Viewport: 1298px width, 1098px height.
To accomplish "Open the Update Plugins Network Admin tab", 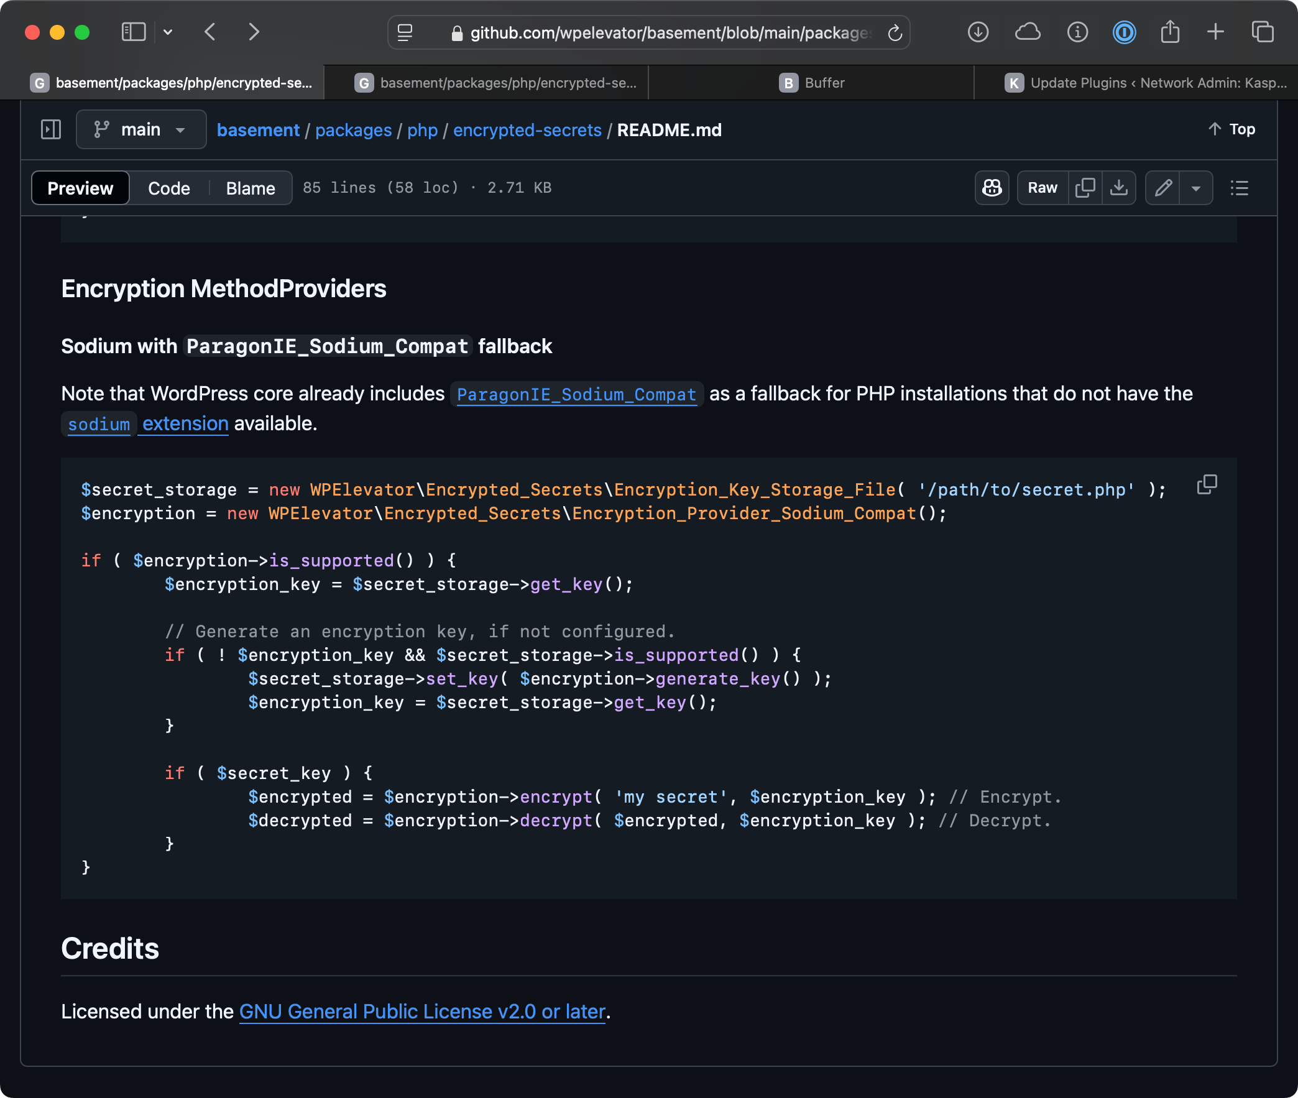I will (x=1145, y=83).
